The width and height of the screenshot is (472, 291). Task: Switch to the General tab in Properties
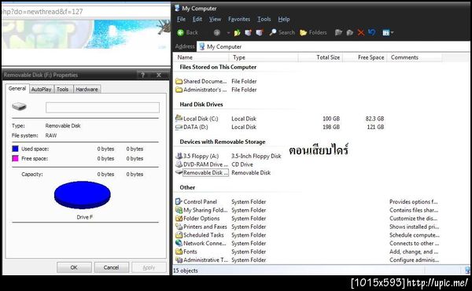click(x=17, y=88)
